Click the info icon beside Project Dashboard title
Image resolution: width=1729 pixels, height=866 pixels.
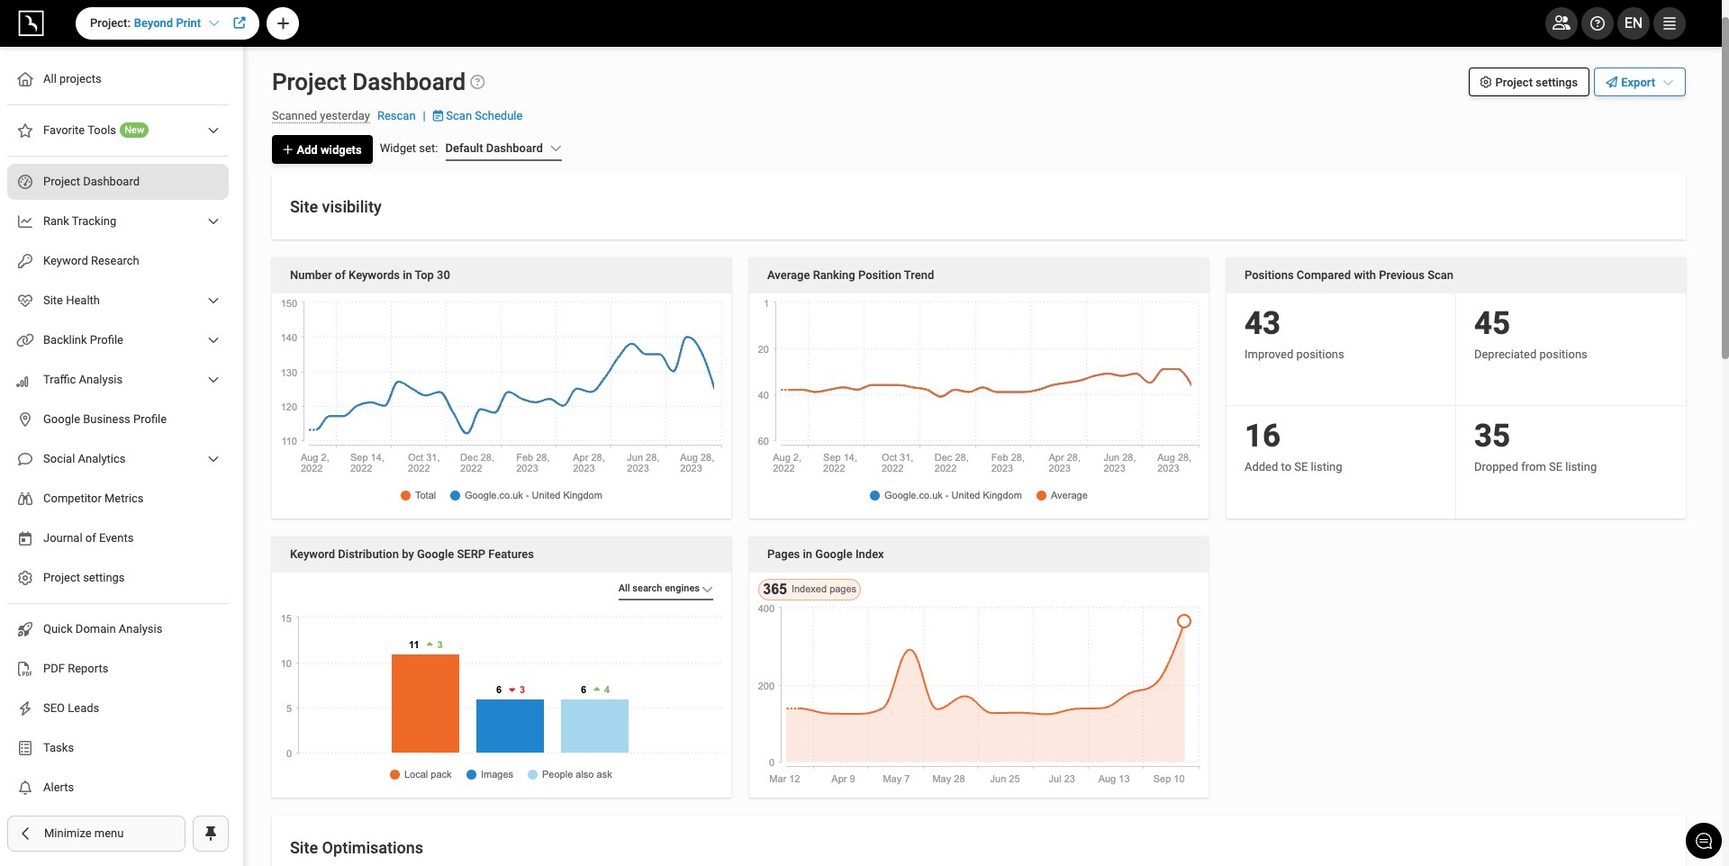point(478,83)
